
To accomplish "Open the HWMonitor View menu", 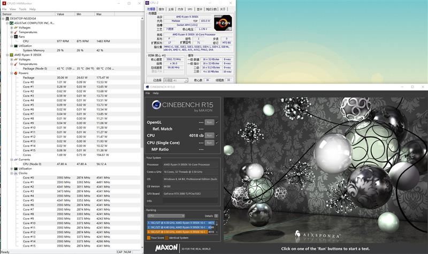I will 12,9.
